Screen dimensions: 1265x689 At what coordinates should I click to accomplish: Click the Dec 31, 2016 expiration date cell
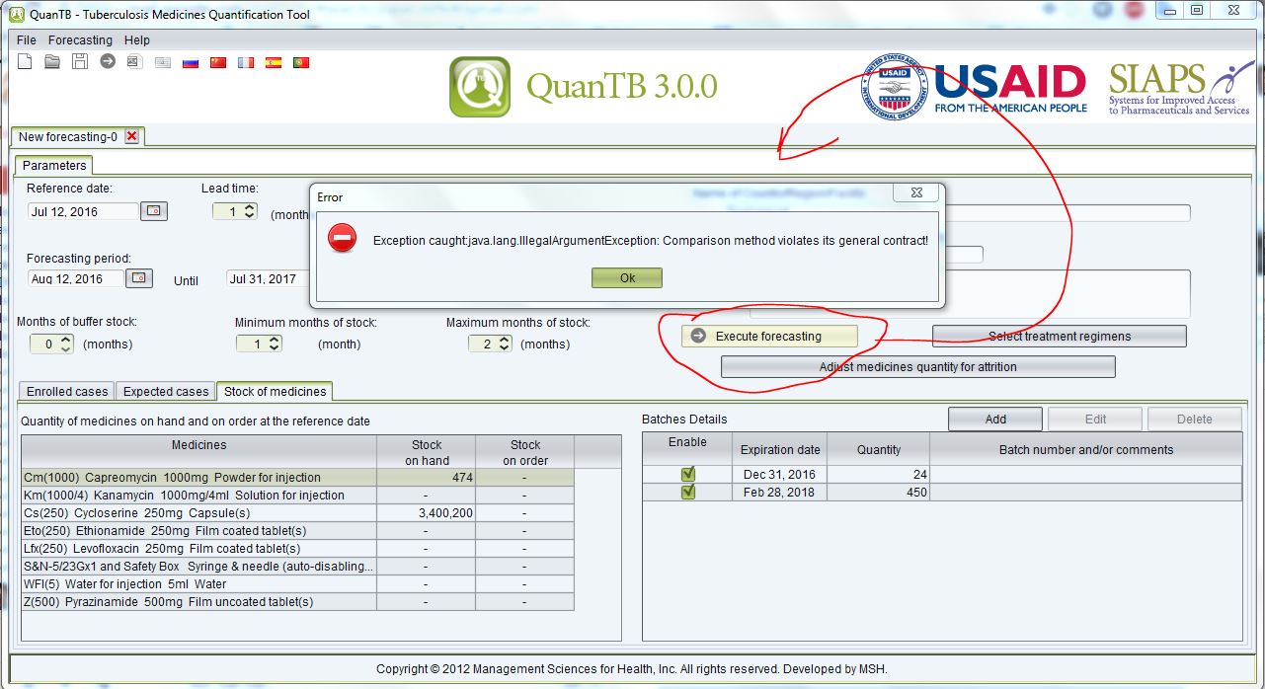click(x=780, y=475)
